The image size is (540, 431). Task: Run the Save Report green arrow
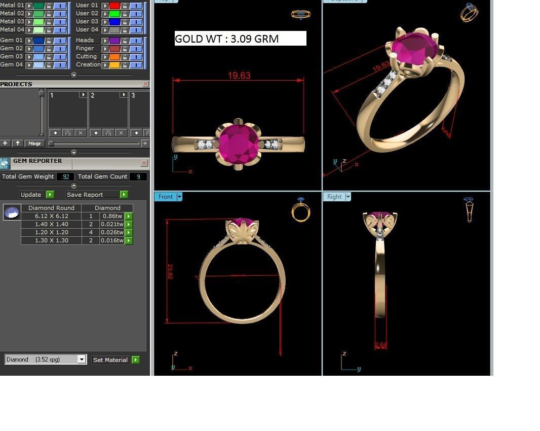click(124, 195)
